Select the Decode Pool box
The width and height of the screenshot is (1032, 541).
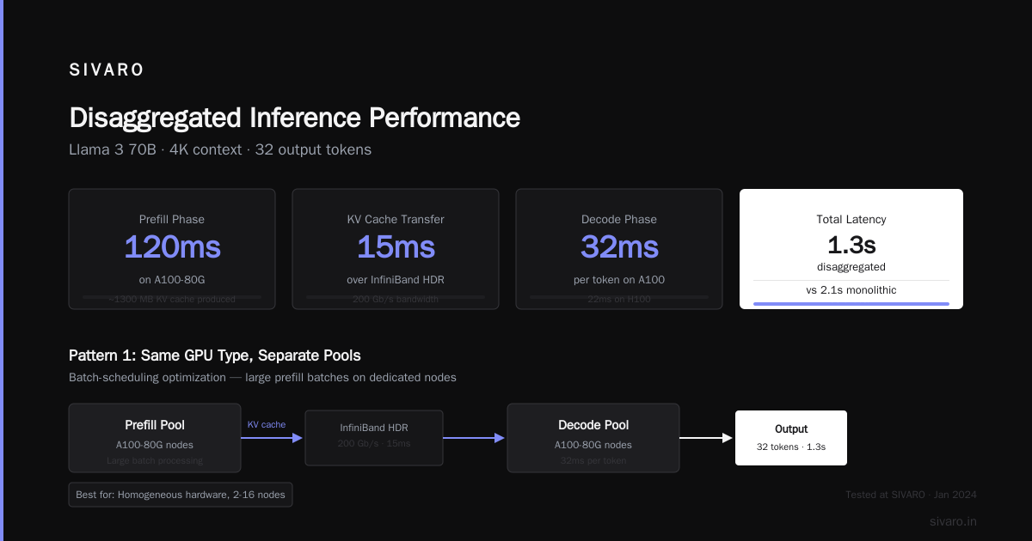593,438
